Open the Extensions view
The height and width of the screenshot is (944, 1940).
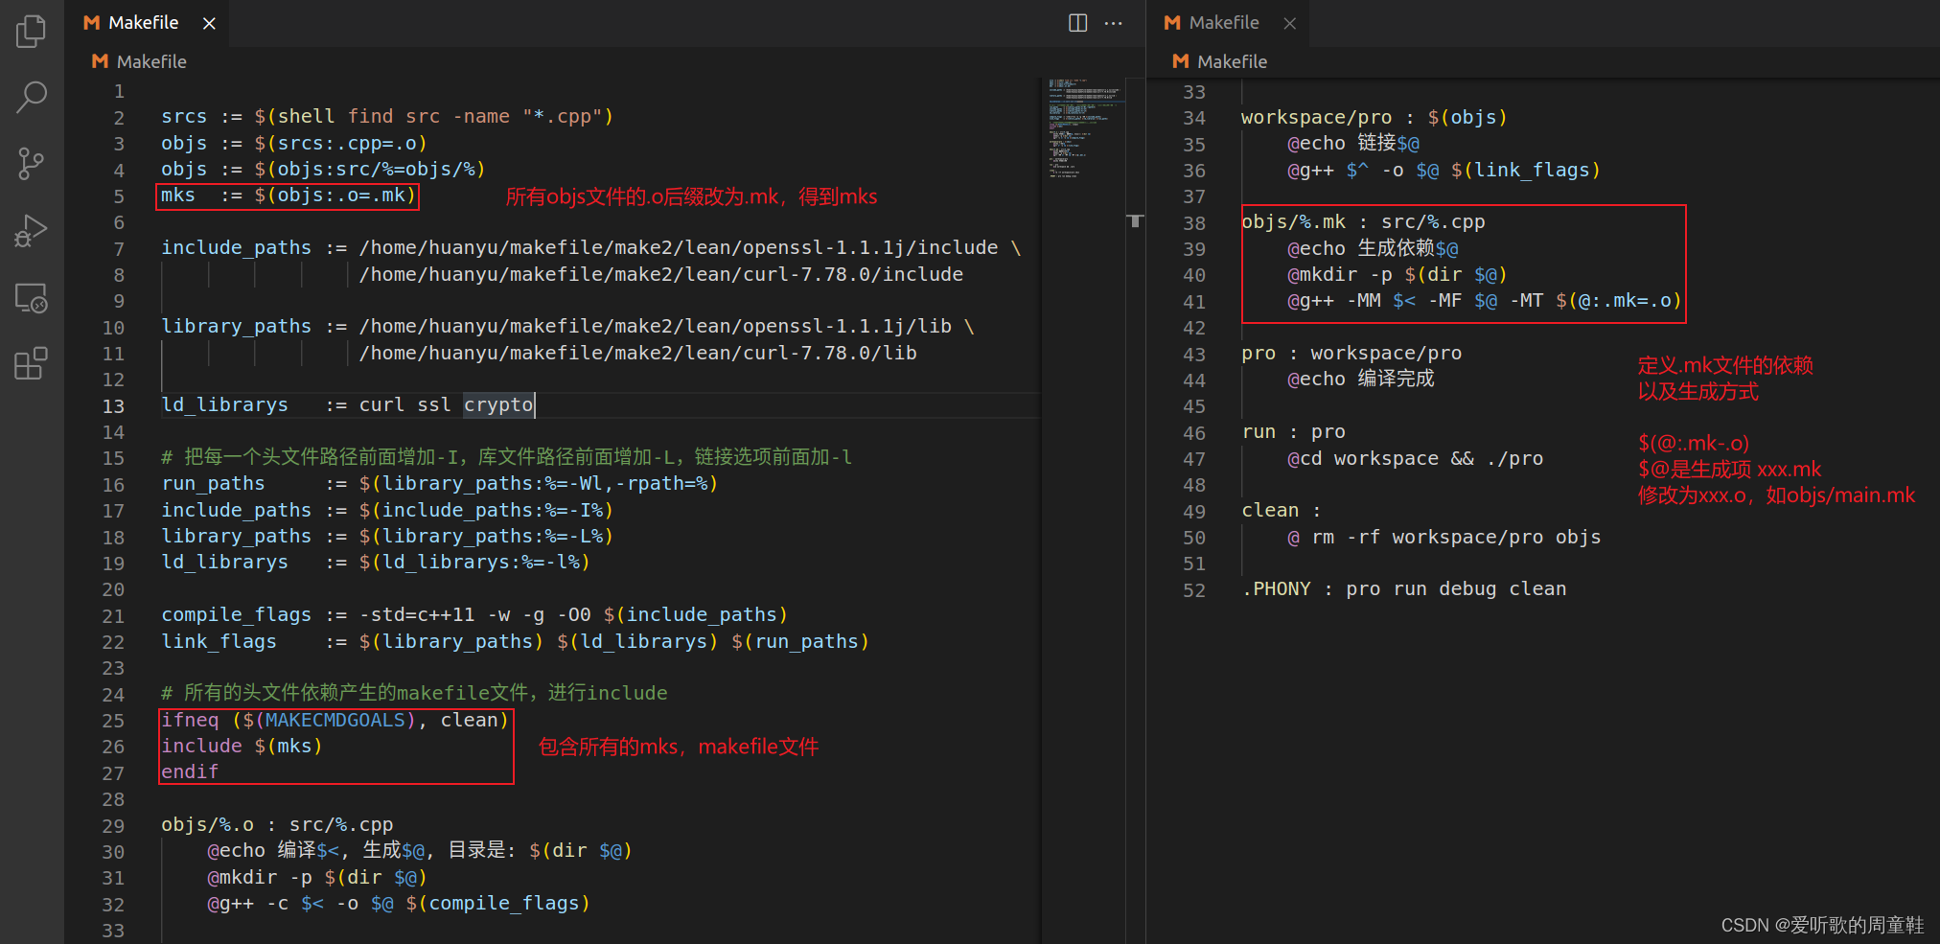[x=32, y=364]
